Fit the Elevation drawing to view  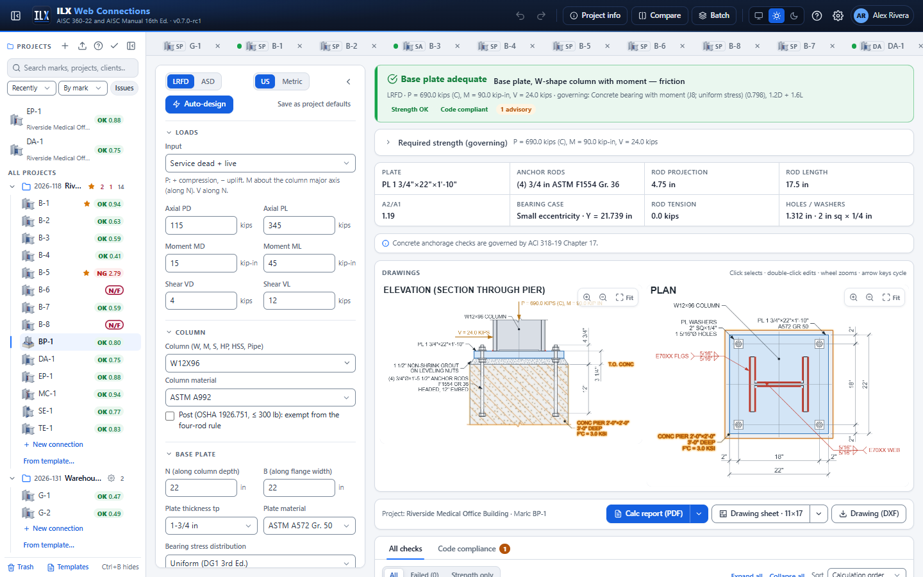tap(624, 297)
